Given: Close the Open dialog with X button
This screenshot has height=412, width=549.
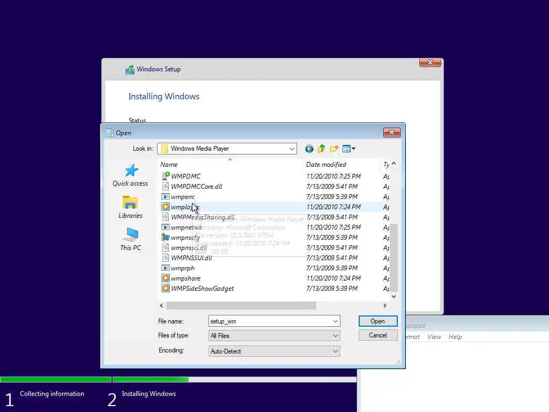Looking at the screenshot, I should coord(391,133).
